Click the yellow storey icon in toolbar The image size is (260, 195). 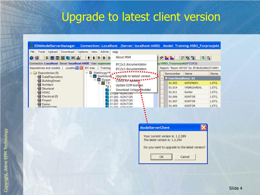click(x=63, y=58)
